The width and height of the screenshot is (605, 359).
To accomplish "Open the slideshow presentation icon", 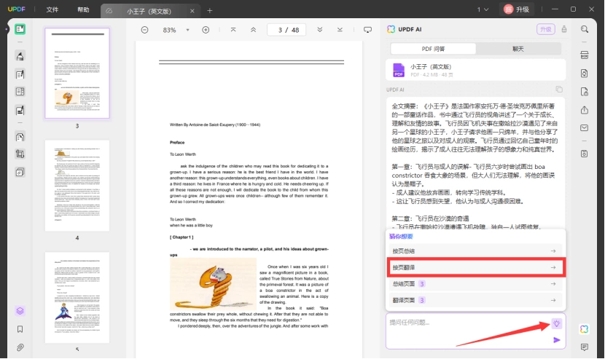I will pos(367,30).
